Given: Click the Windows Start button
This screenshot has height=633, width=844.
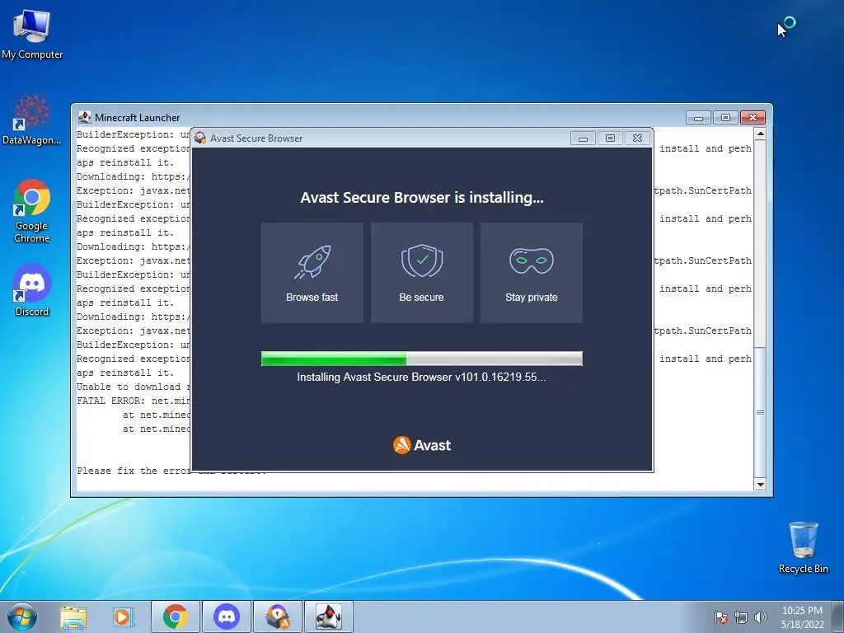Looking at the screenshot, I should click(22, 617).
